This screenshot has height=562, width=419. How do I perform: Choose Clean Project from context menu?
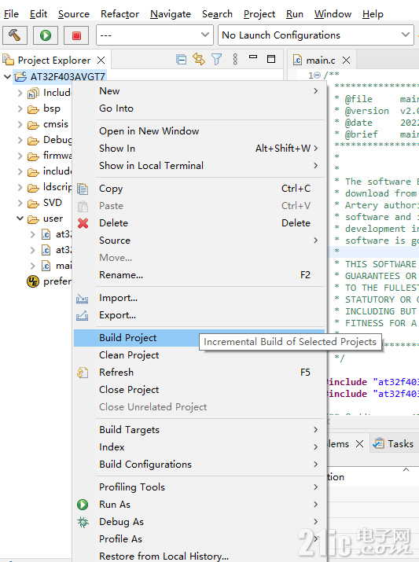point(199,355)
